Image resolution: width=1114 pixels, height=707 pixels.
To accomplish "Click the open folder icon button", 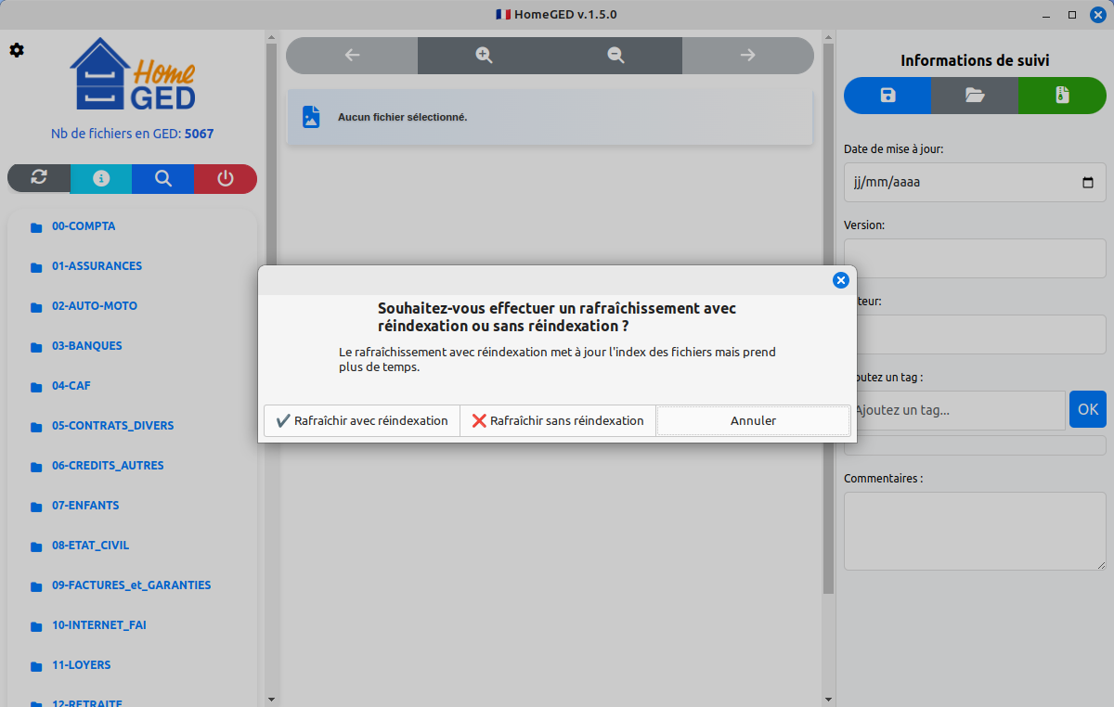I will [x=975, y=96].
